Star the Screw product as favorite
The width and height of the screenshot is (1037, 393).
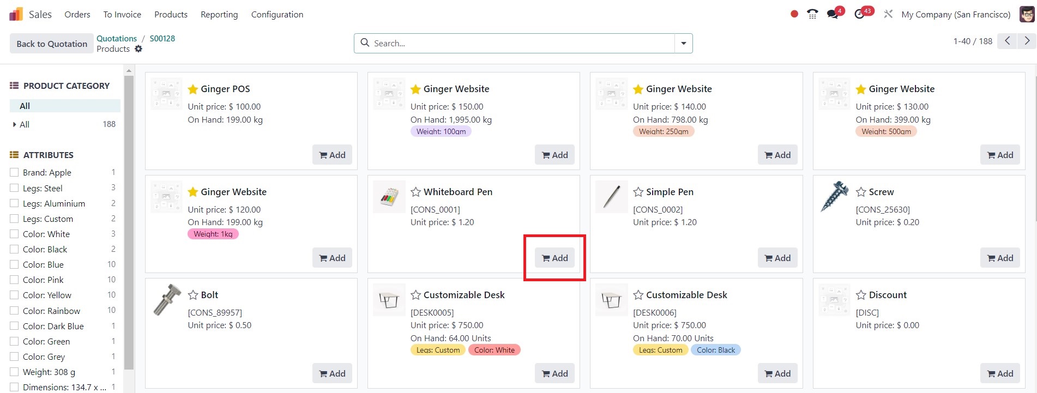click(861, 192)
